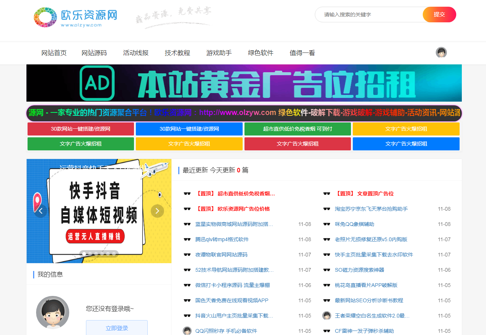
Task: Click red 30款网站一键搭建/资源网 ad button
Action: pos(81,129)
